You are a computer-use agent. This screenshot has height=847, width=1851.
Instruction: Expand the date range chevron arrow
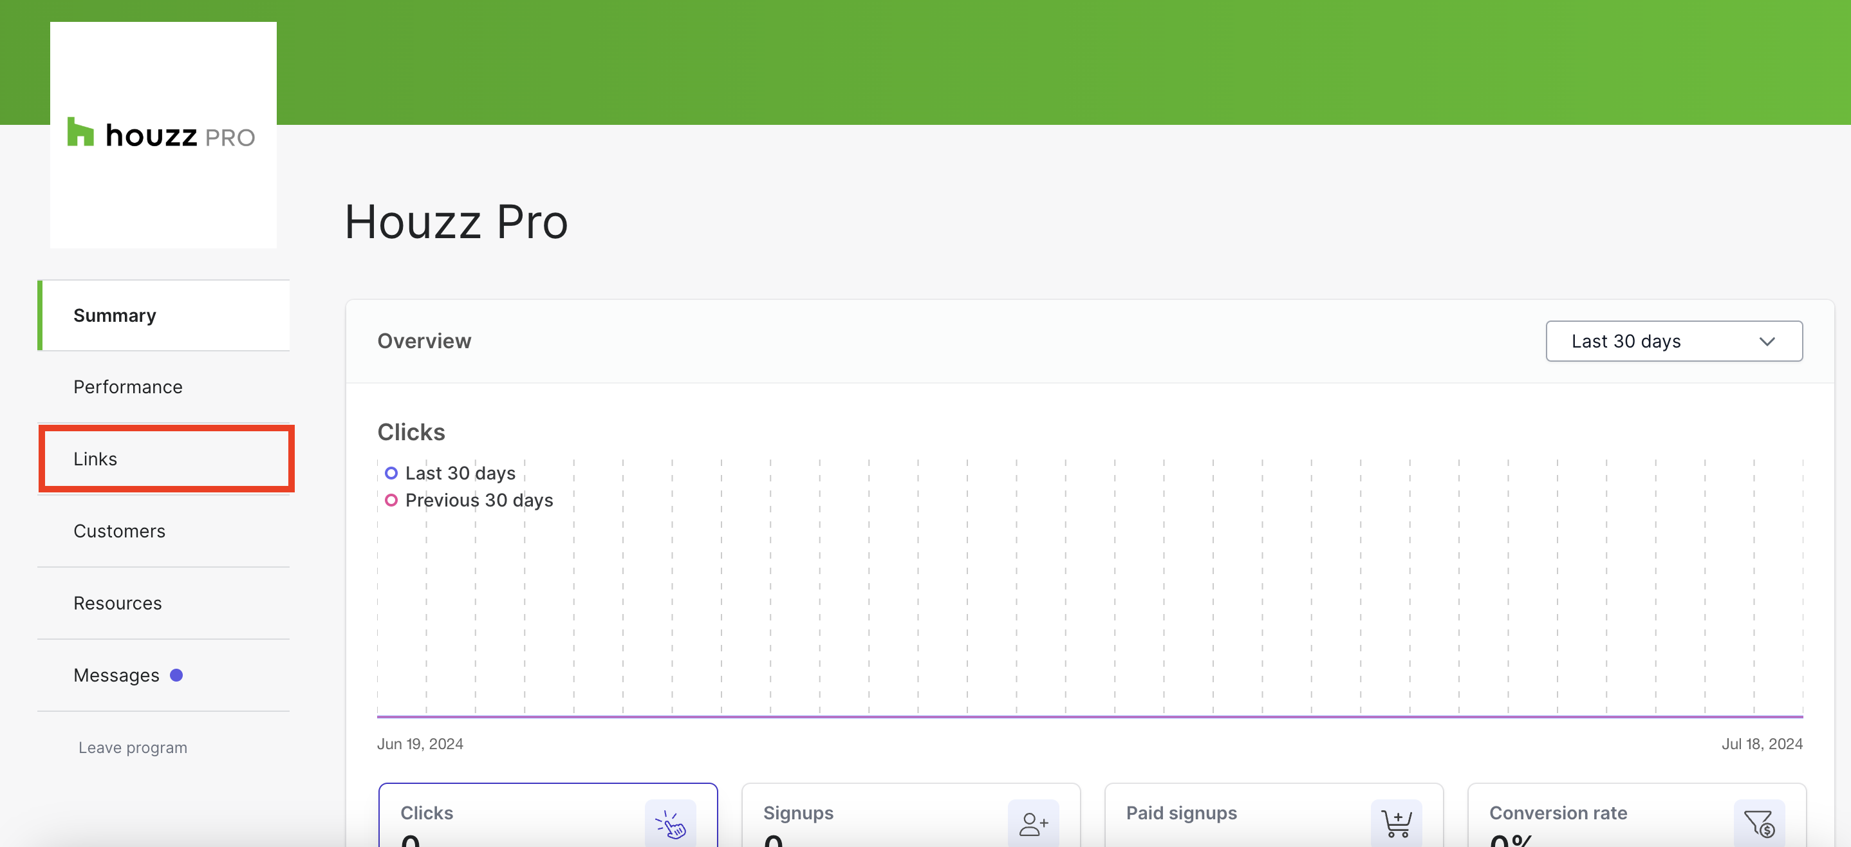pos(1767,341)
